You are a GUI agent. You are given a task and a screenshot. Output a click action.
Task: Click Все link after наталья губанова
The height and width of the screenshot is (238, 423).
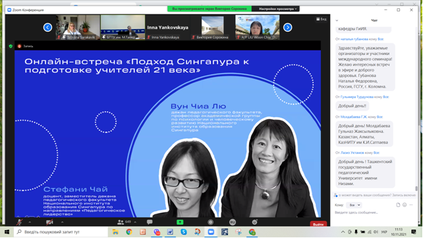point(381,39)
